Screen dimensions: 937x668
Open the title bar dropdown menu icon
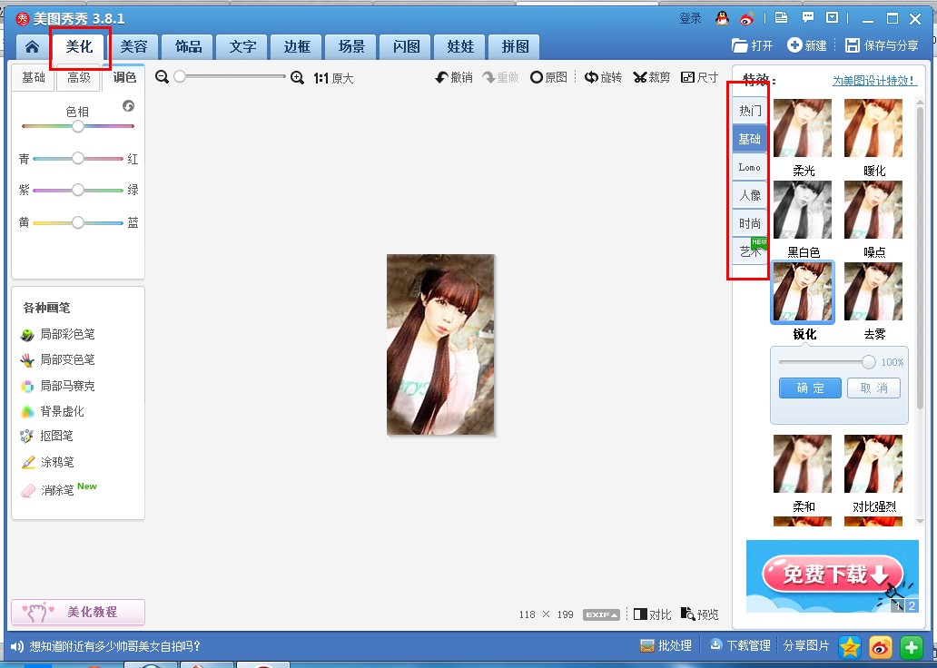click(832, 18)
